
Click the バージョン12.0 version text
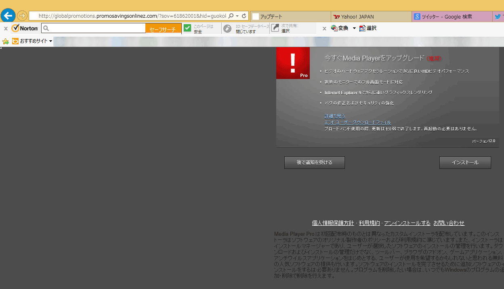(483, 141)
